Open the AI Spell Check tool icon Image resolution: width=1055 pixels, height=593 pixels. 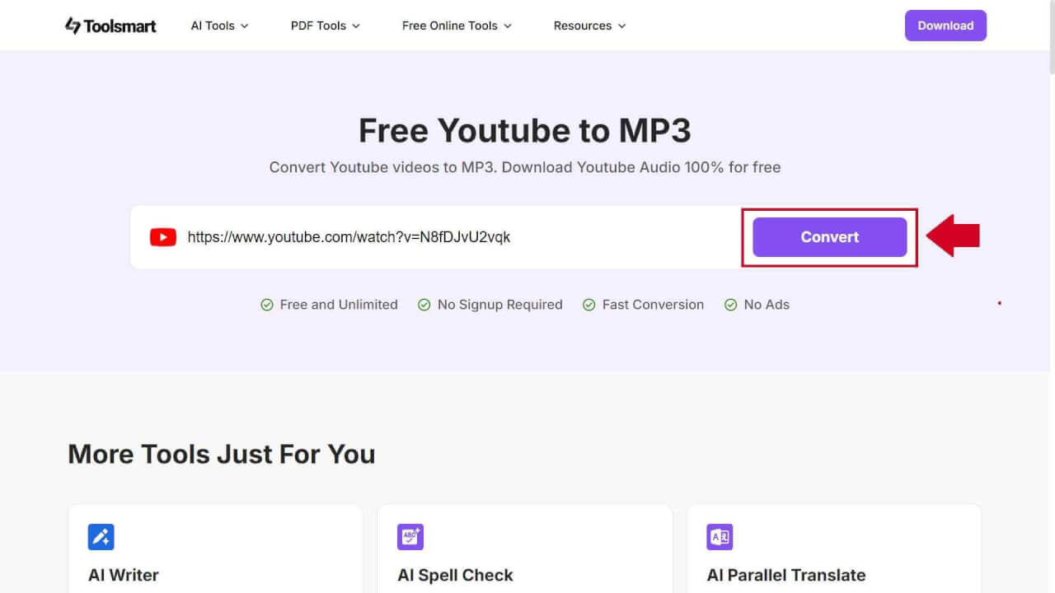click(410, 537)
